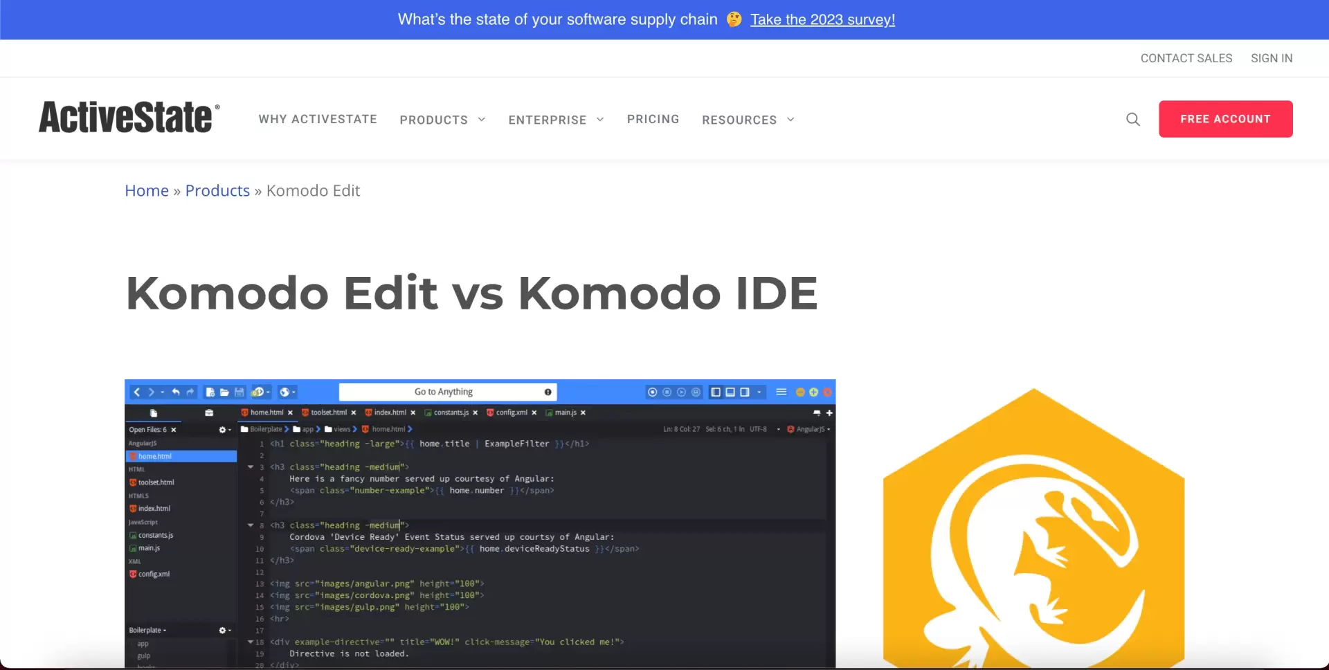This screenshot has height=670, width=1329.
Task: Click the Save disk icon in Komodo toolbar
Action: point(239,392)
